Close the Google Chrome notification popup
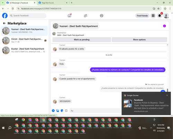This screenshot has height=139, width=173. [x=167, y=95]
